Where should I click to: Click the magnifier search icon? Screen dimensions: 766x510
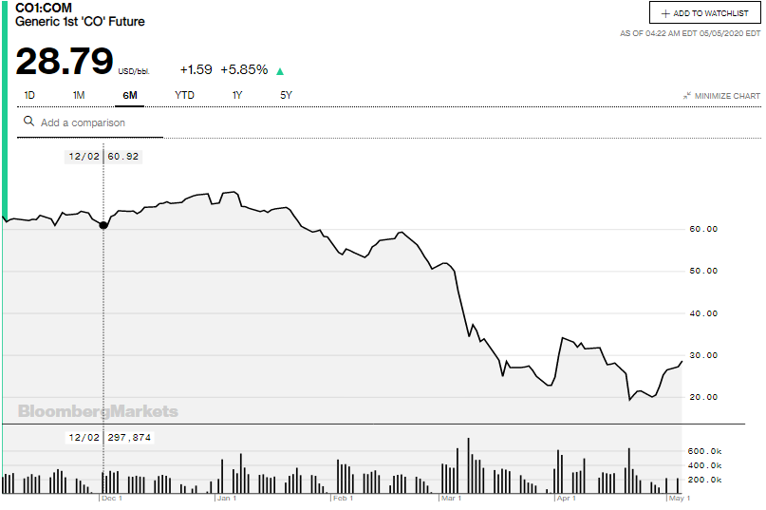28,122
